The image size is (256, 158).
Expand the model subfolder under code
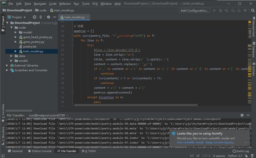click(15, 32)
